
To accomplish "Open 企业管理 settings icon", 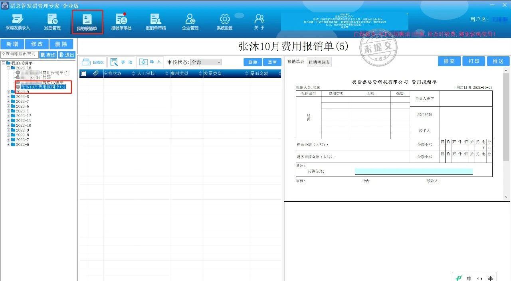I will click(190, 22).
